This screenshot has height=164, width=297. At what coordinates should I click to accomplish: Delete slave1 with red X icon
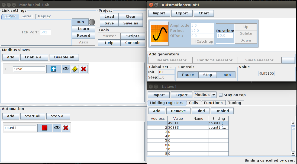point(84,69)
